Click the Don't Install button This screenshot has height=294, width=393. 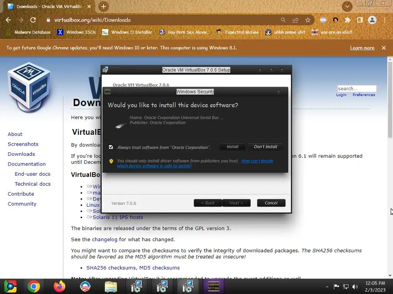[x=266, y=147]
